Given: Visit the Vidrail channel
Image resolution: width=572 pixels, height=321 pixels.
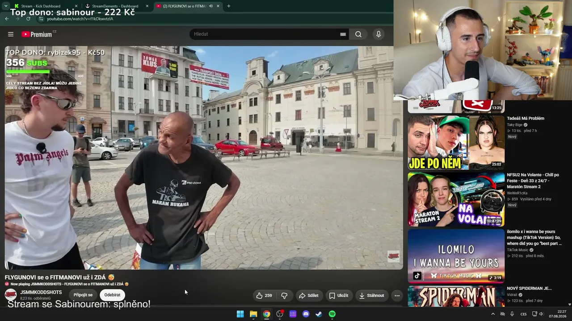Looking at the screenshot, I should coord(513,295).
